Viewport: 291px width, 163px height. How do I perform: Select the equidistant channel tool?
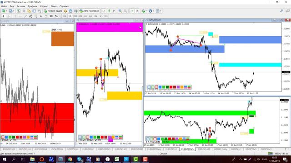pyautogui.click(x=30, y=16)
